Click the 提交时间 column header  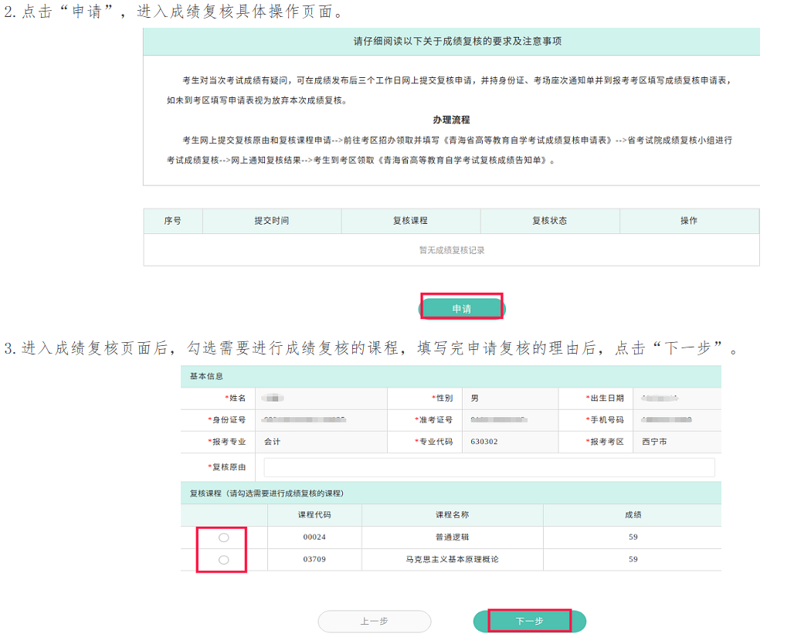pyautogui.click(x=271, y=221)
